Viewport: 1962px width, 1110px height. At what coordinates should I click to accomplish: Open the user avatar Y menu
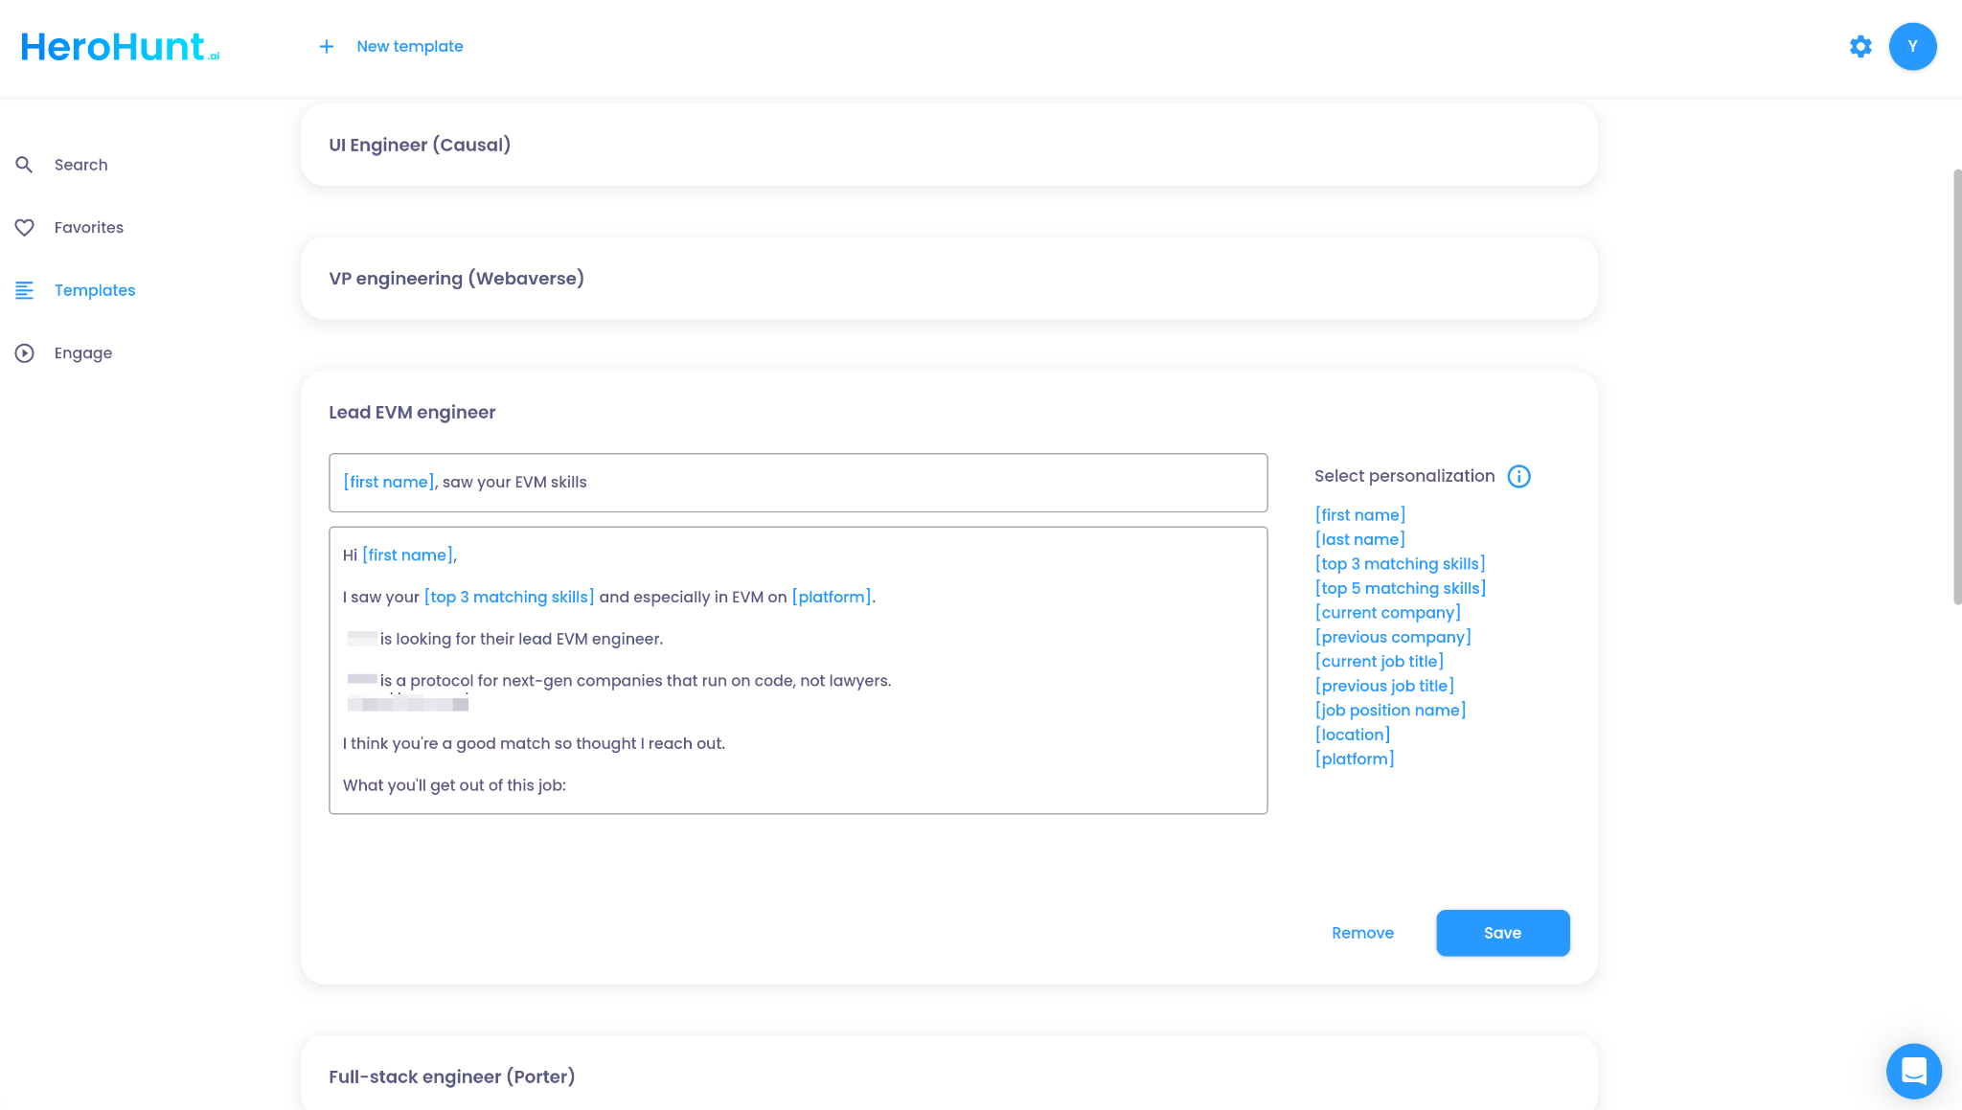1912,47
